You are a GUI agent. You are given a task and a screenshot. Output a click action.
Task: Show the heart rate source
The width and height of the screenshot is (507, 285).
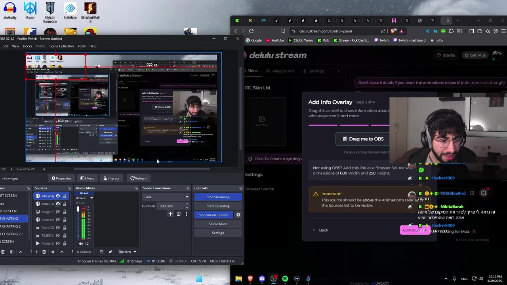coord(58,220)
